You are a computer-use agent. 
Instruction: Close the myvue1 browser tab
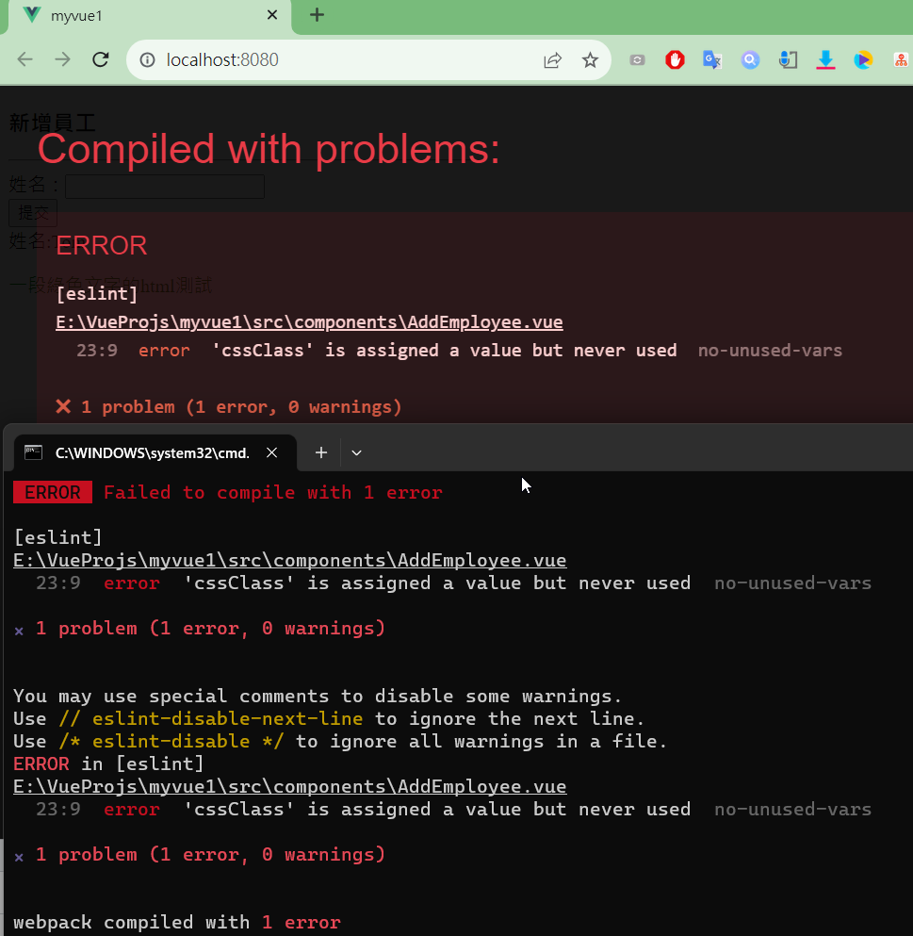(272, 15)
